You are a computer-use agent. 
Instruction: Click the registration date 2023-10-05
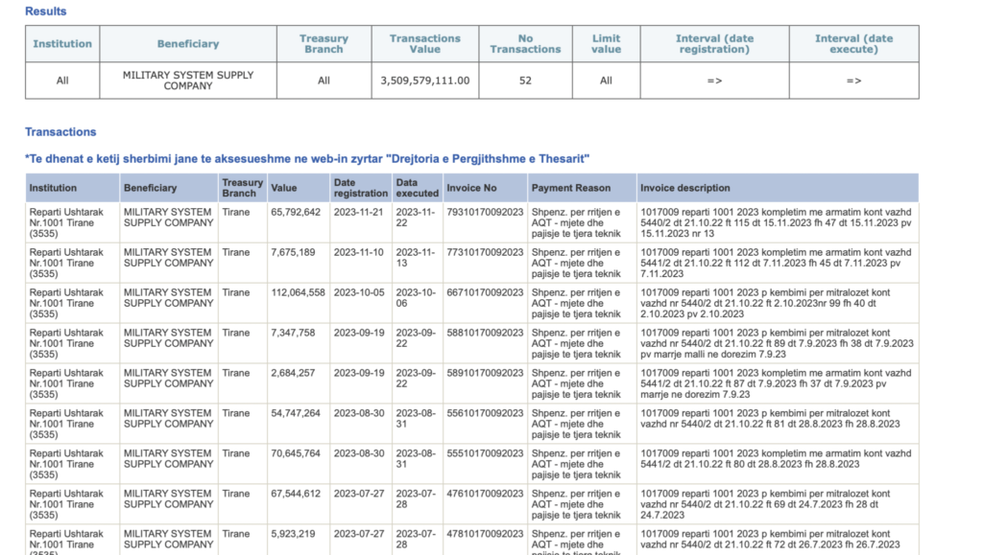[359, 292]
